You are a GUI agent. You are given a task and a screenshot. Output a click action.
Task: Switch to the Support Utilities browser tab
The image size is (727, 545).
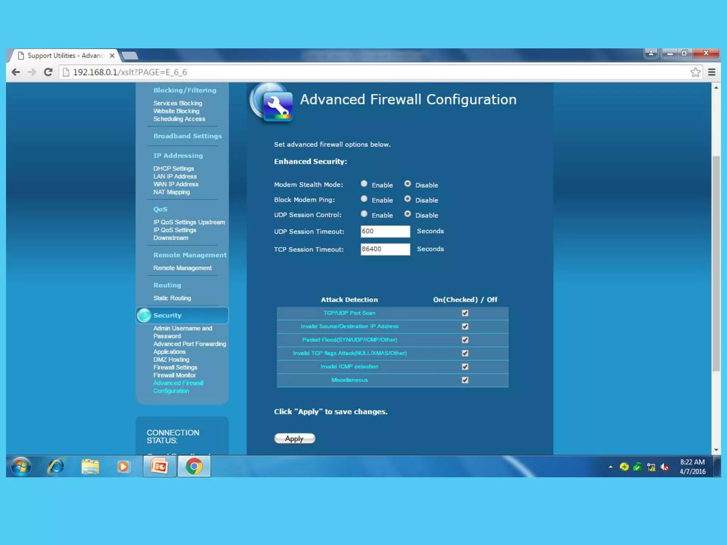(66, 56)
